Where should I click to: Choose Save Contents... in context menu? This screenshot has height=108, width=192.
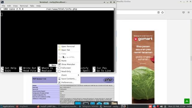(69, 79)
